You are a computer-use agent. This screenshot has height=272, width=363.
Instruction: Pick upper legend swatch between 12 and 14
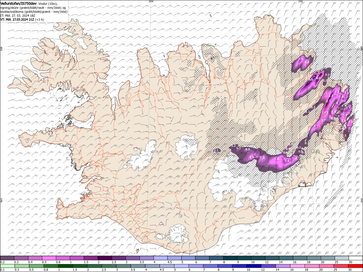tap(272, 258)
